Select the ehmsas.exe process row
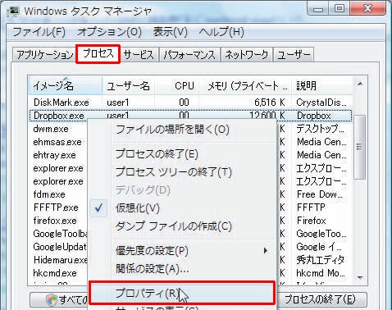The image size is (392, 310). pos(57,142)
